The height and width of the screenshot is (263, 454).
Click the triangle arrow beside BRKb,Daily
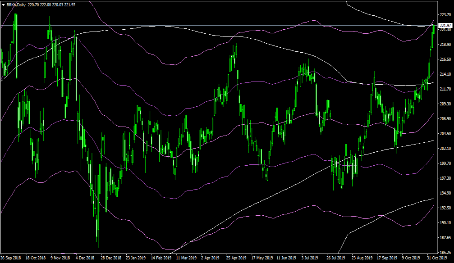[4, 4]
